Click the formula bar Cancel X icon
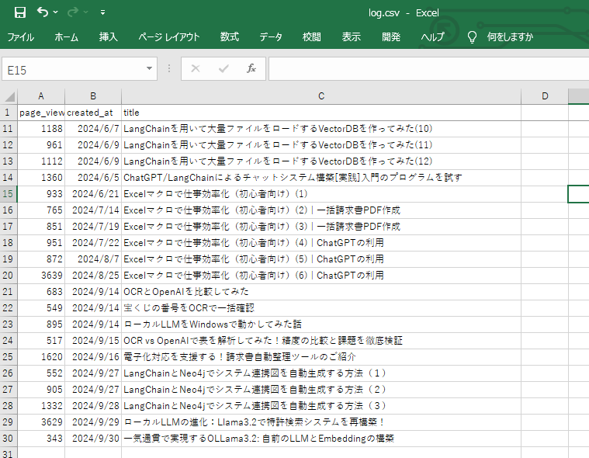589x458 pixels. click(x=196, y=68)
